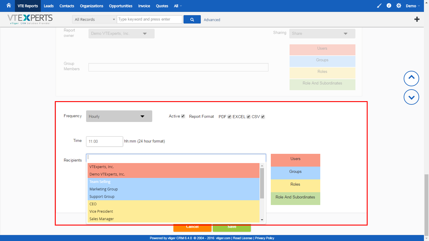Open the info help icon

point(389,6)
